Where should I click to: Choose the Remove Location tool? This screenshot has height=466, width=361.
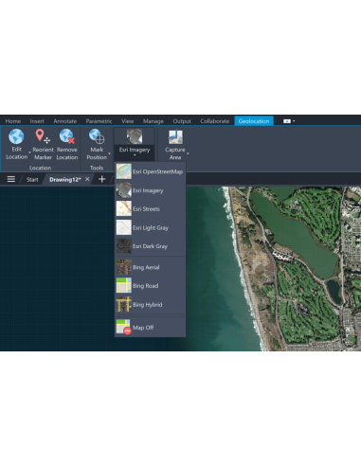(x=67, y=144)
